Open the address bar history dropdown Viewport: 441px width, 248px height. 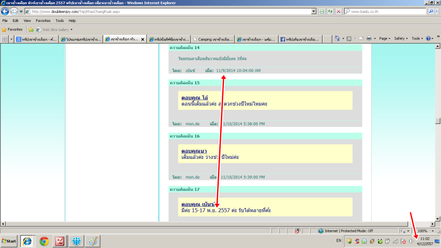(x=314, y=12)
